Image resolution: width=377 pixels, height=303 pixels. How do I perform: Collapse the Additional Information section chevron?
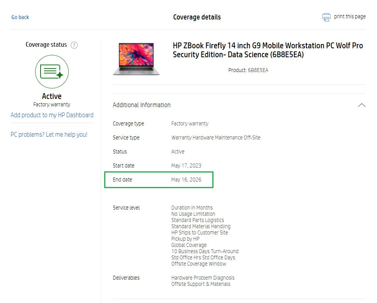click(362, 105)
